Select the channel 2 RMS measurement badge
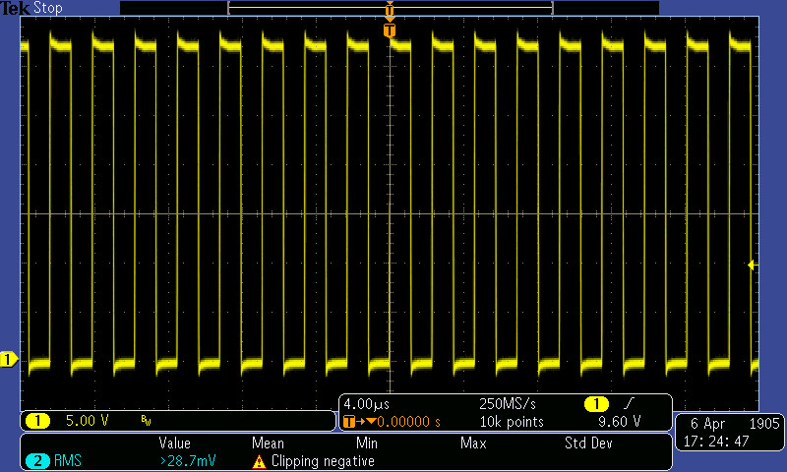 point(37,461)
